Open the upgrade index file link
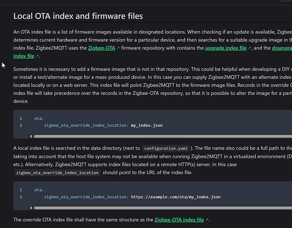 tap(226, 48)
